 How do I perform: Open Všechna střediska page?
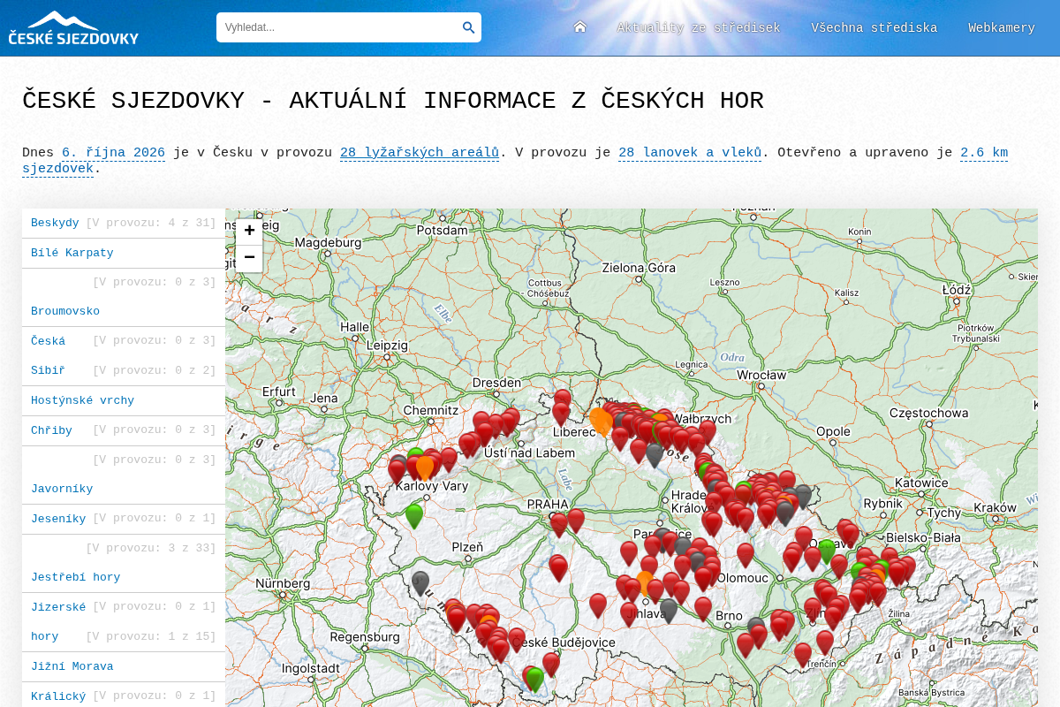pyautogui.click(x=874, y=28)
